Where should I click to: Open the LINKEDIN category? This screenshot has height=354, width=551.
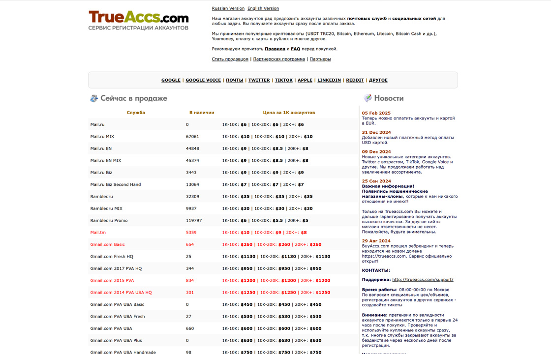(329, 80)
